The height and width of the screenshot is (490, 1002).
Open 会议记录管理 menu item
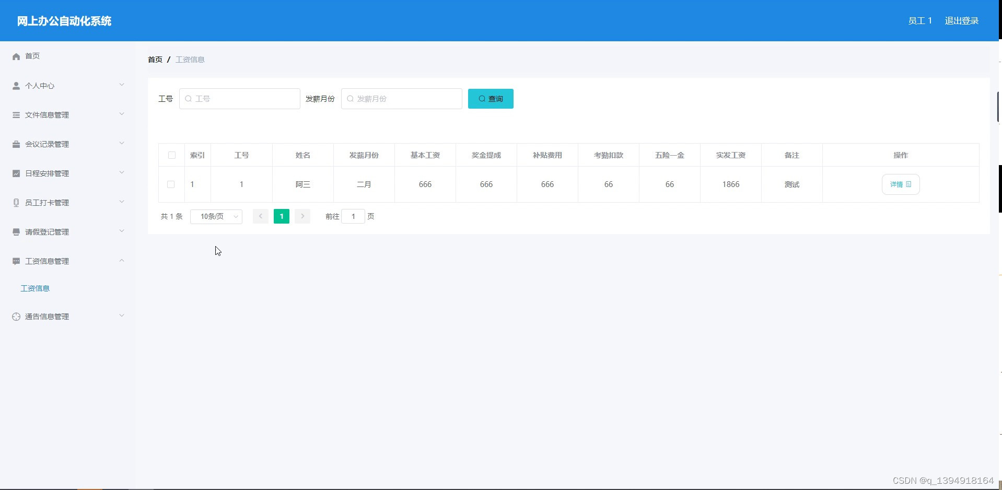tap(68, 144)
